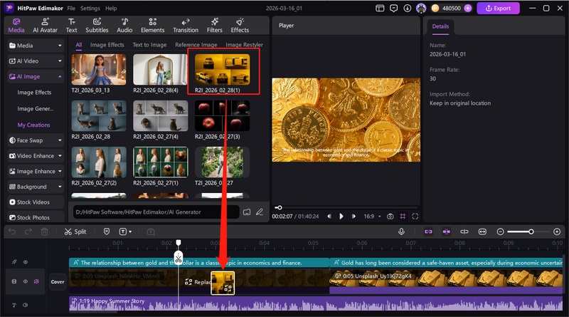
Task: Split the clip at the playhead
Action: 75,232
